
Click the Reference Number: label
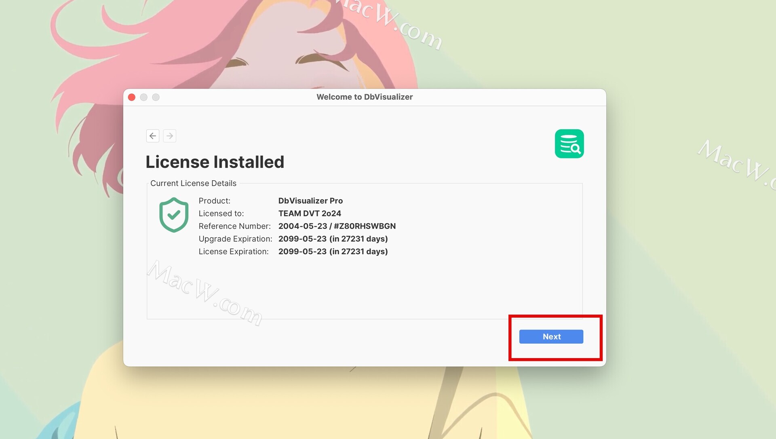[x=235, y=226]
